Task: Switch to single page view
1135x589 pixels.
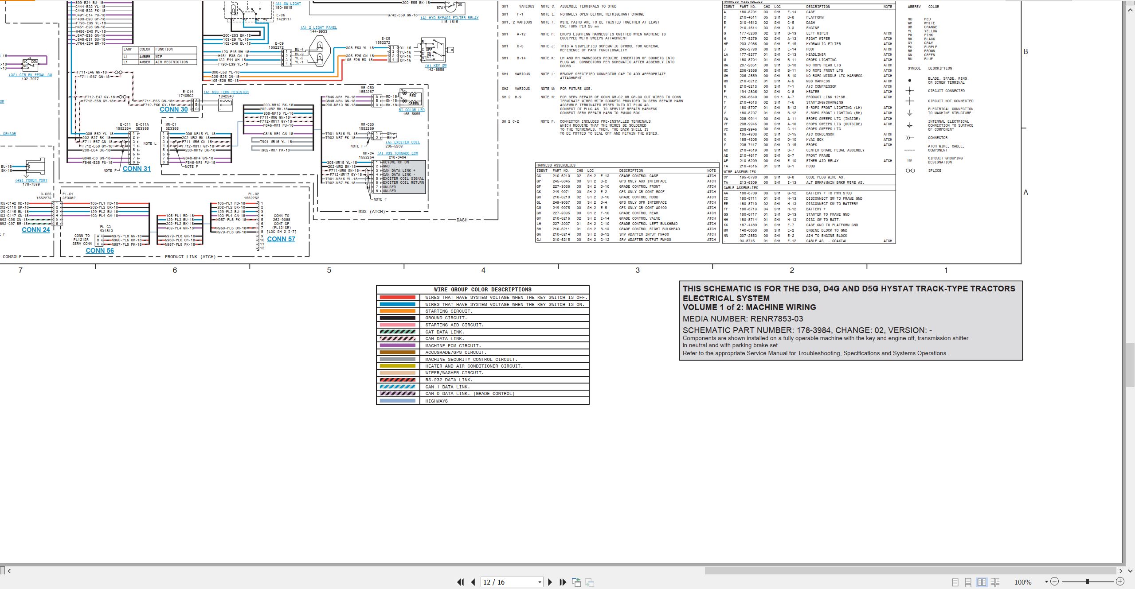Action: click(955, 582)
